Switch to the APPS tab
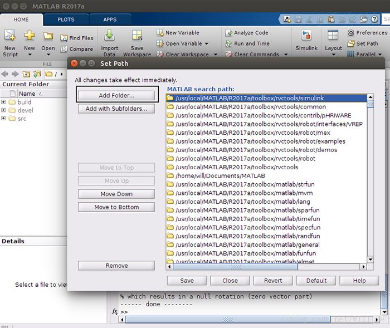 click(110, 19)
